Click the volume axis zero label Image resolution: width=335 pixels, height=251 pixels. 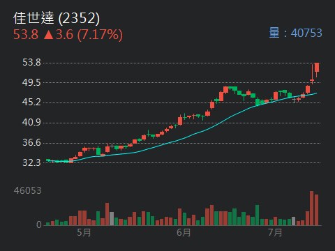pyautogui.click(x=39, y=225)
